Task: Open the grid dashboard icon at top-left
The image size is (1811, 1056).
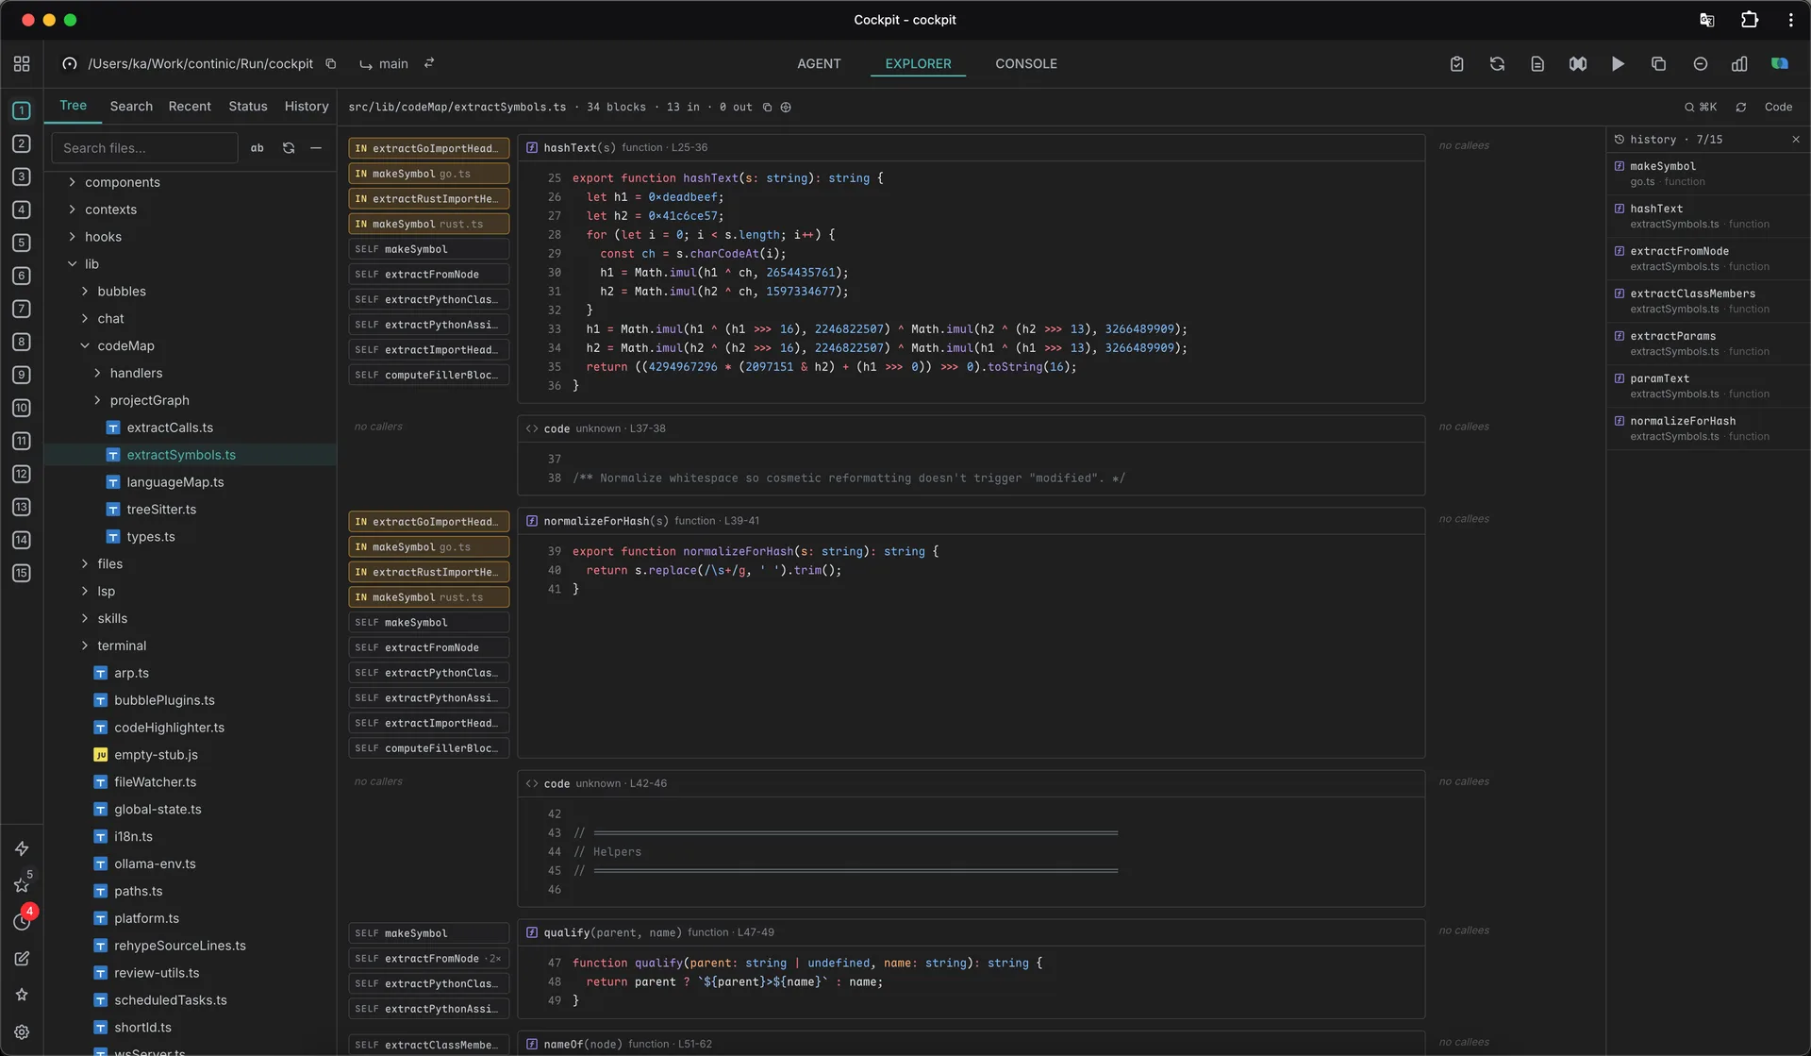Action: click(22, 63)
